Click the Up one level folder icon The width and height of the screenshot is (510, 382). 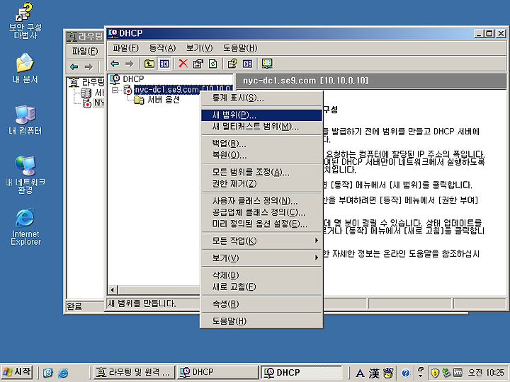tap(149, 64)
